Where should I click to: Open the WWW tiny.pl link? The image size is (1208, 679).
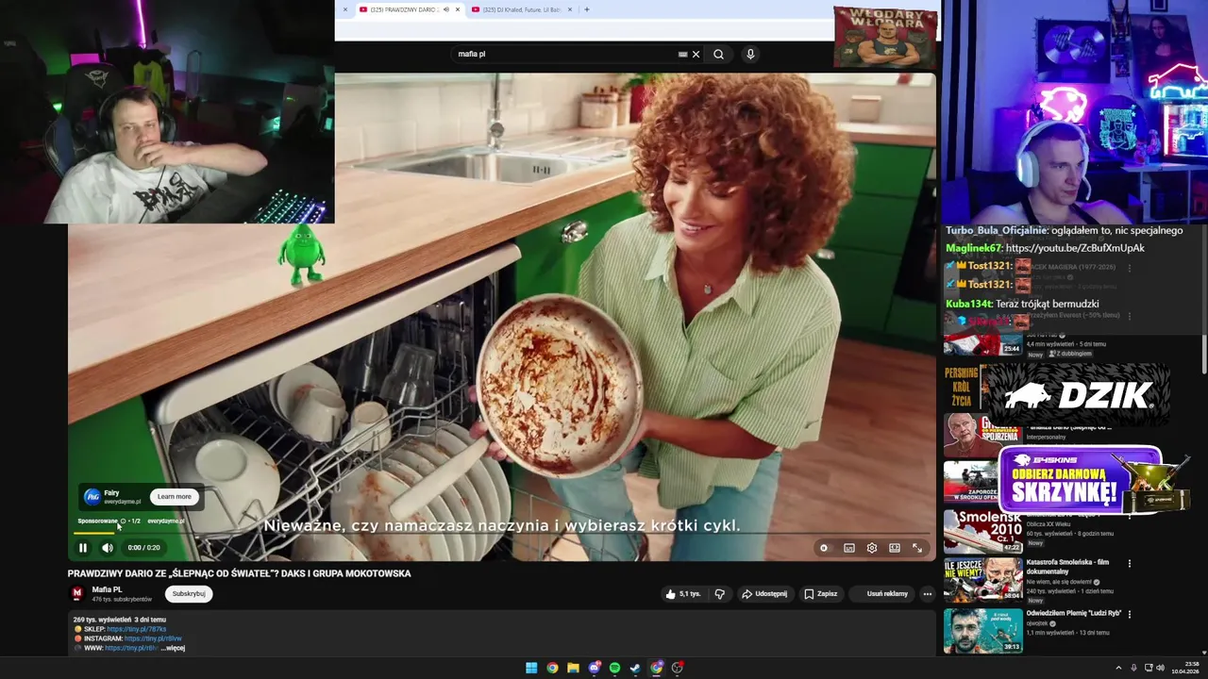[x=131, y=648]
